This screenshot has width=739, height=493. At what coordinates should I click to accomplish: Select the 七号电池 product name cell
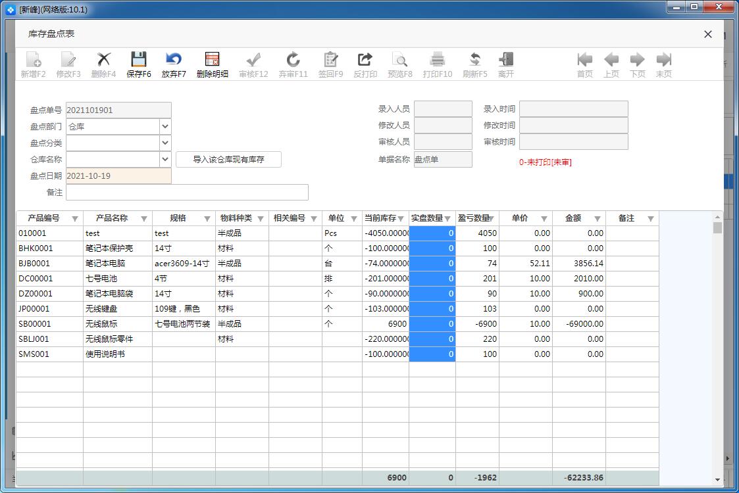(x=118, y=278)
